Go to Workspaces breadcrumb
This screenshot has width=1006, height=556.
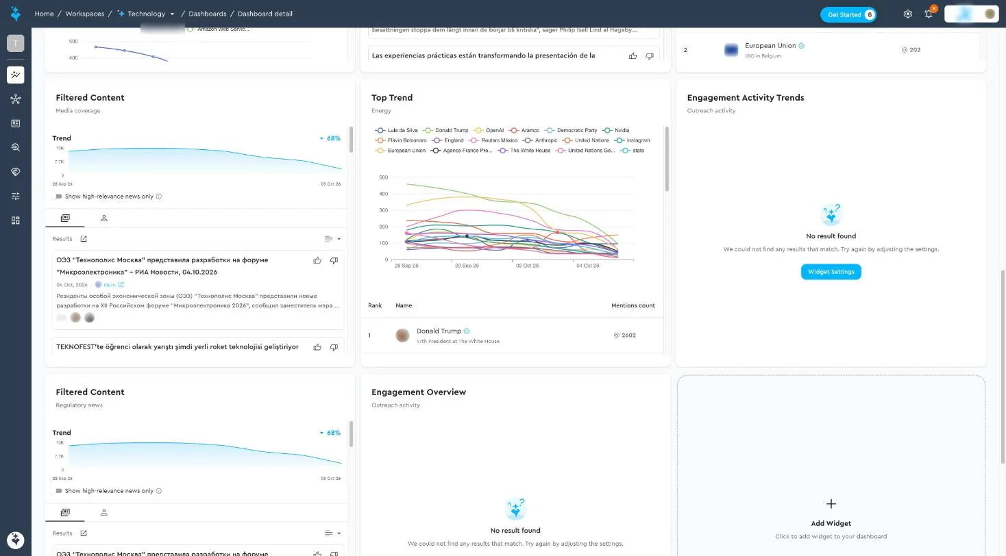point(85,14)
